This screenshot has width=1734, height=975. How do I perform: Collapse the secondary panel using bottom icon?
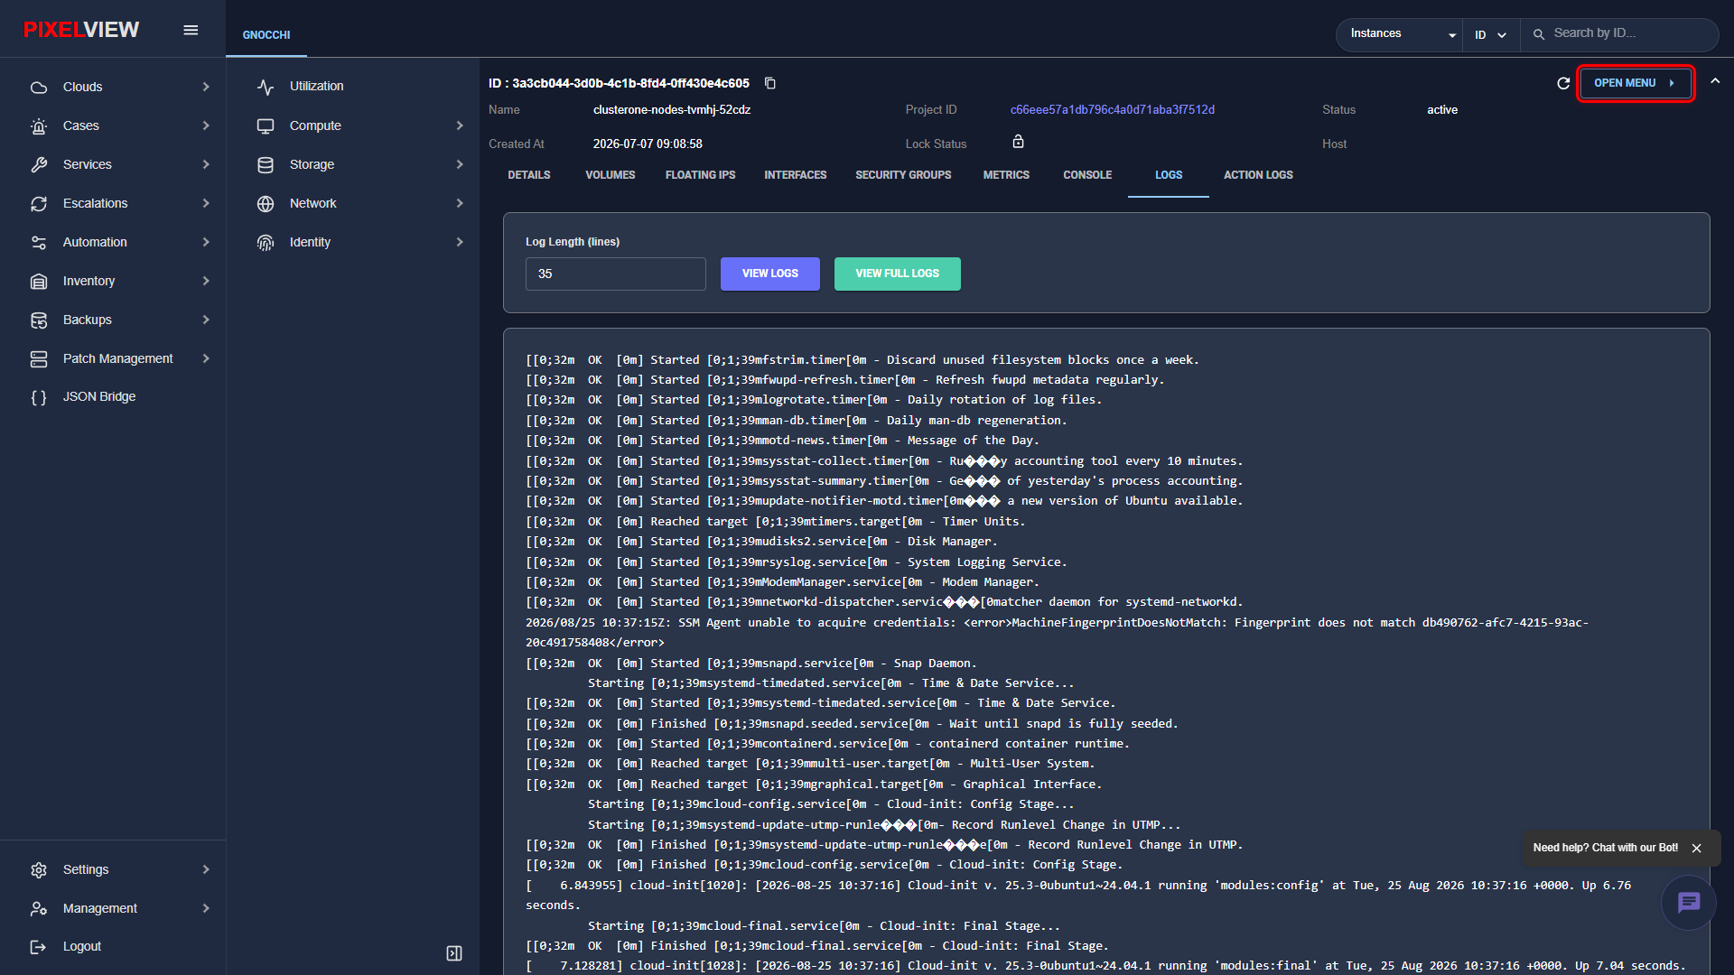[x=454, y=953]
